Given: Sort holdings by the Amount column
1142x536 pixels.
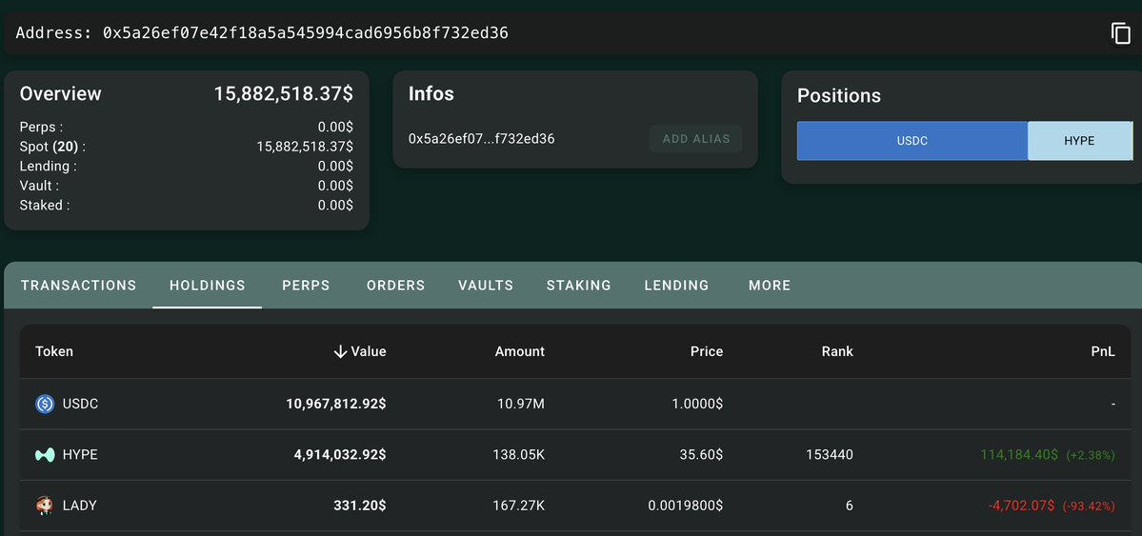Looking at the screenshot, I should (520, 352).
